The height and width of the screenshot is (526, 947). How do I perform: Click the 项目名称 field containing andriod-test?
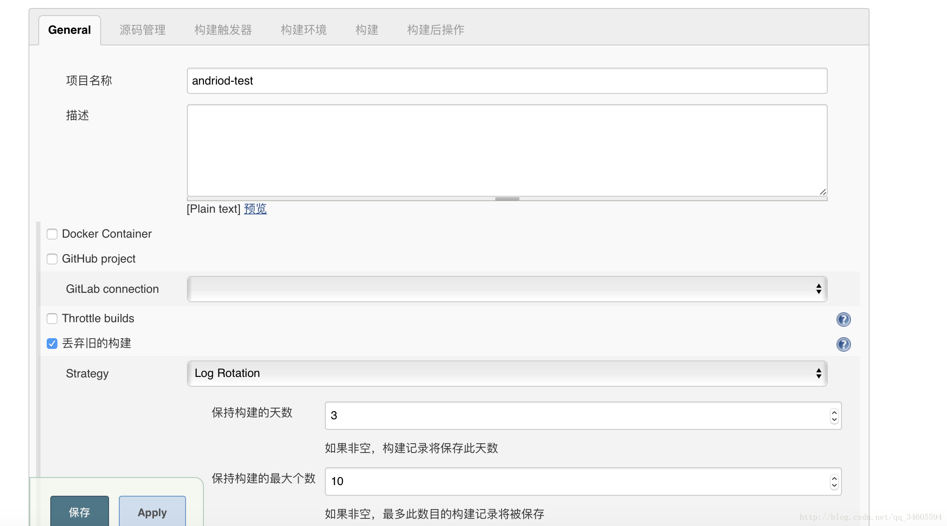[507, 81]
